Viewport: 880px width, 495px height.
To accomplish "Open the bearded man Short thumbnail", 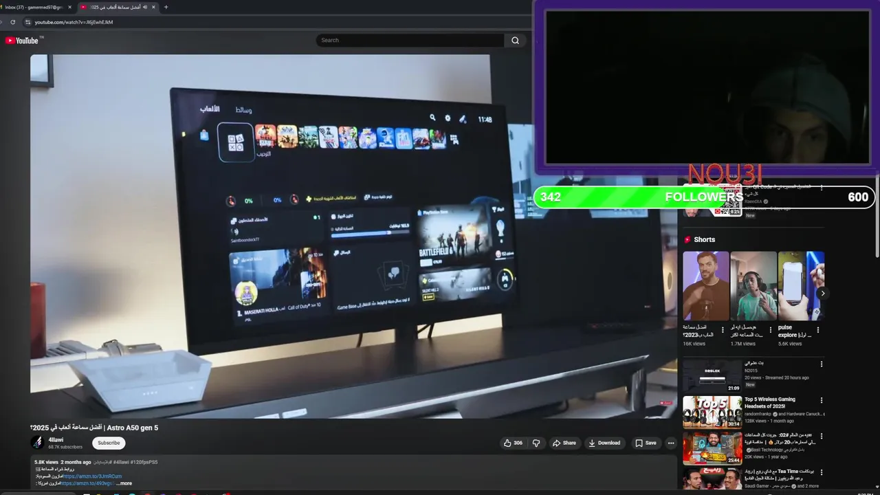I will 706,285.
